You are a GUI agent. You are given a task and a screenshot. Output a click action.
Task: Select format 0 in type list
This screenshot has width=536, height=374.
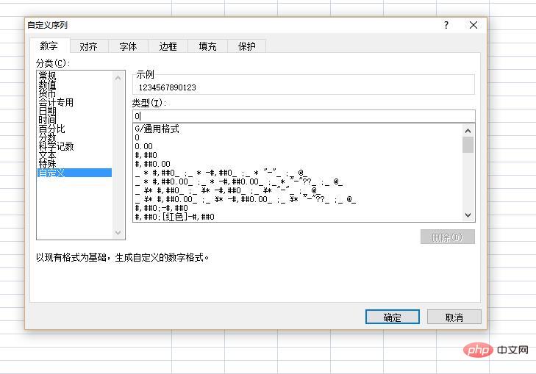click(298, 137)
